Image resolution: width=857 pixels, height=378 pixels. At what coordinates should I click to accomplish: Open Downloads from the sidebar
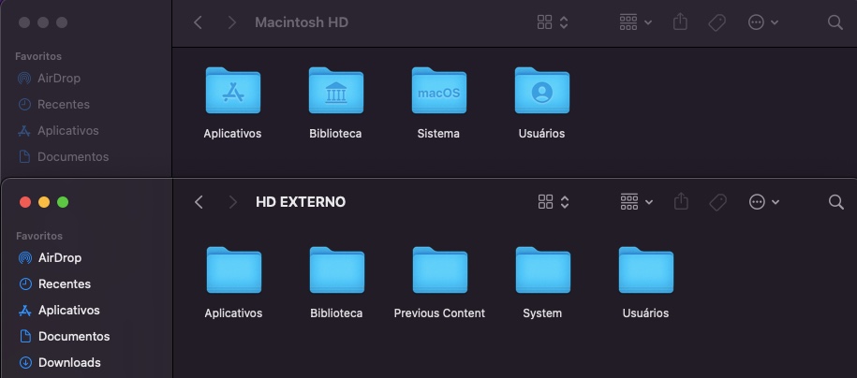68,362
